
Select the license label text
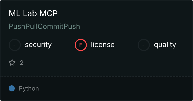pyautogui.click(x=103, y=44)
